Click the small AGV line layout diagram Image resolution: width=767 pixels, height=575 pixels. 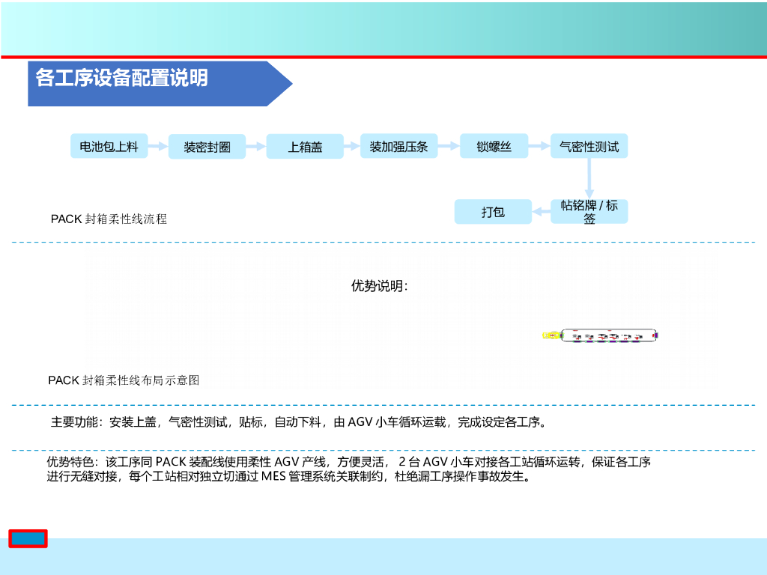point(601,336)
